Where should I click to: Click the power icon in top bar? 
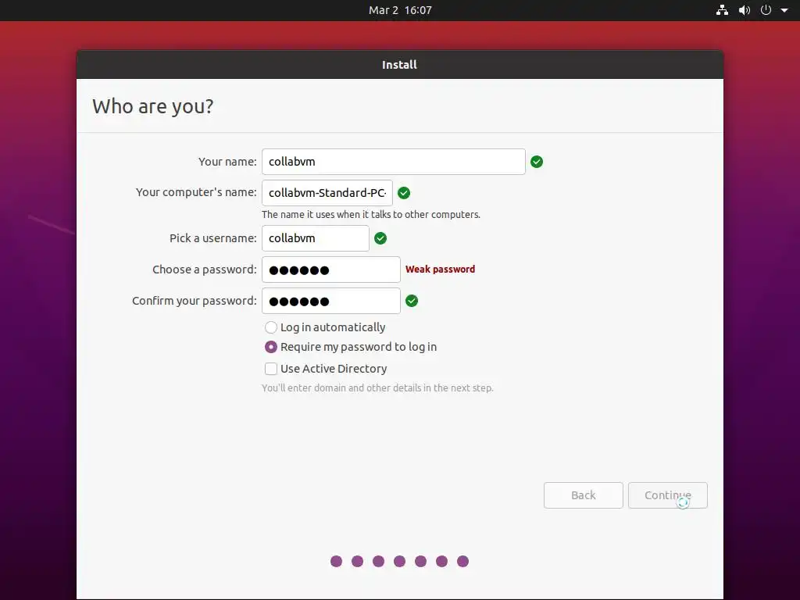click(x=766, y=10)
